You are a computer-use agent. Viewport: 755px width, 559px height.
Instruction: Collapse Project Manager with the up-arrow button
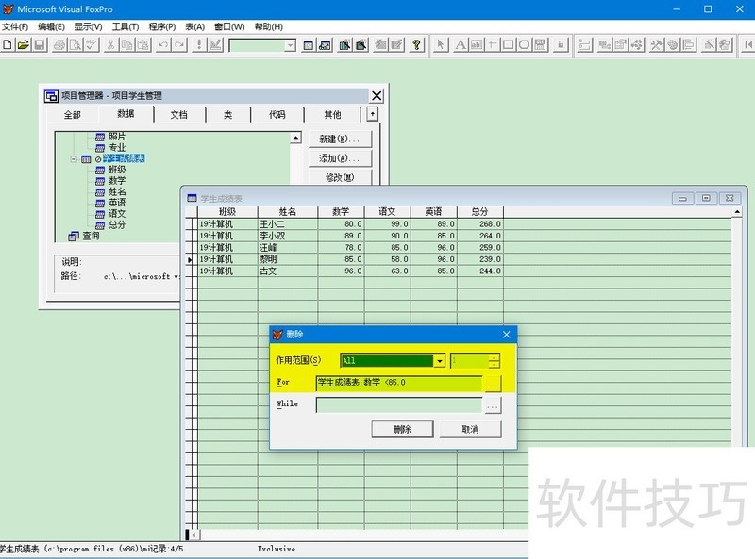(372, 114)
